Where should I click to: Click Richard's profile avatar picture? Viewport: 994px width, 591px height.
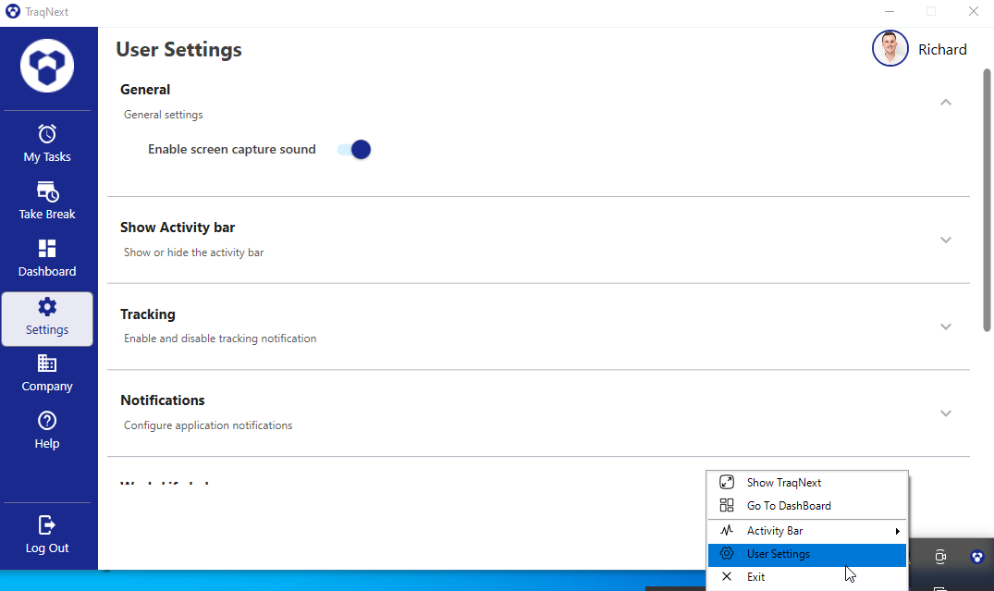(890, 48)
